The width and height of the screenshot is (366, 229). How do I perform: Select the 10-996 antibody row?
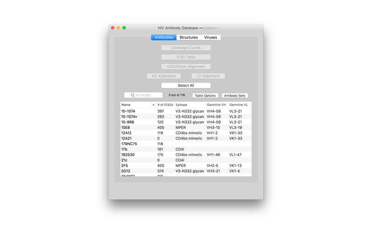pyautogui.click(x=186, y=122)
